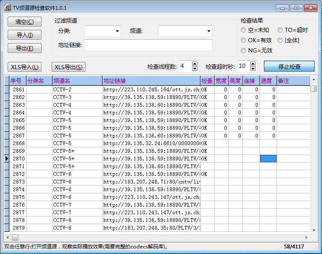
Task: Select row number 2863
Action: click(18, 105)
